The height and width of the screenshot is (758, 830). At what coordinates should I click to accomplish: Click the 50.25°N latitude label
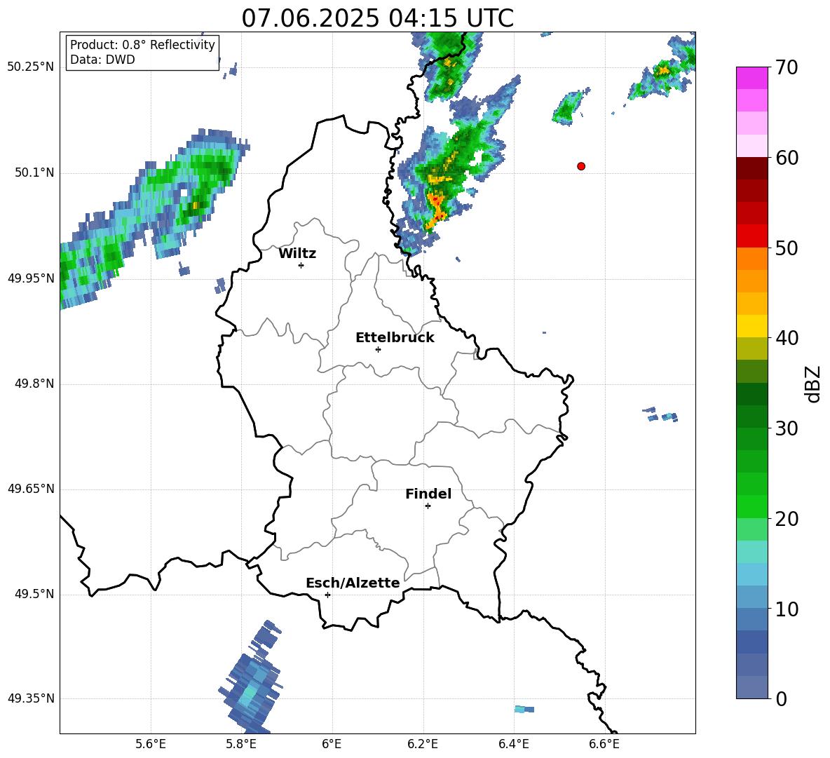31,67
